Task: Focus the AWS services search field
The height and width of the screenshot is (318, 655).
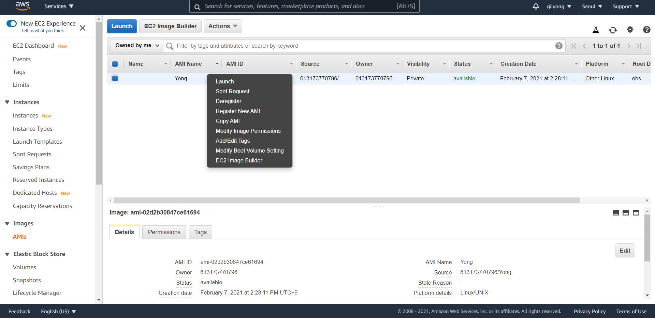Action: click(304, 6)
